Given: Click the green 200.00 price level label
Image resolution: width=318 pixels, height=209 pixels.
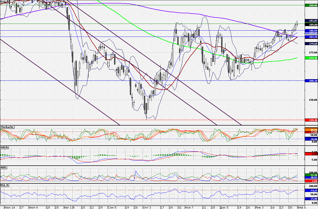Looking at the screenshot, I should pyautogui.click(x=311, y=5).
